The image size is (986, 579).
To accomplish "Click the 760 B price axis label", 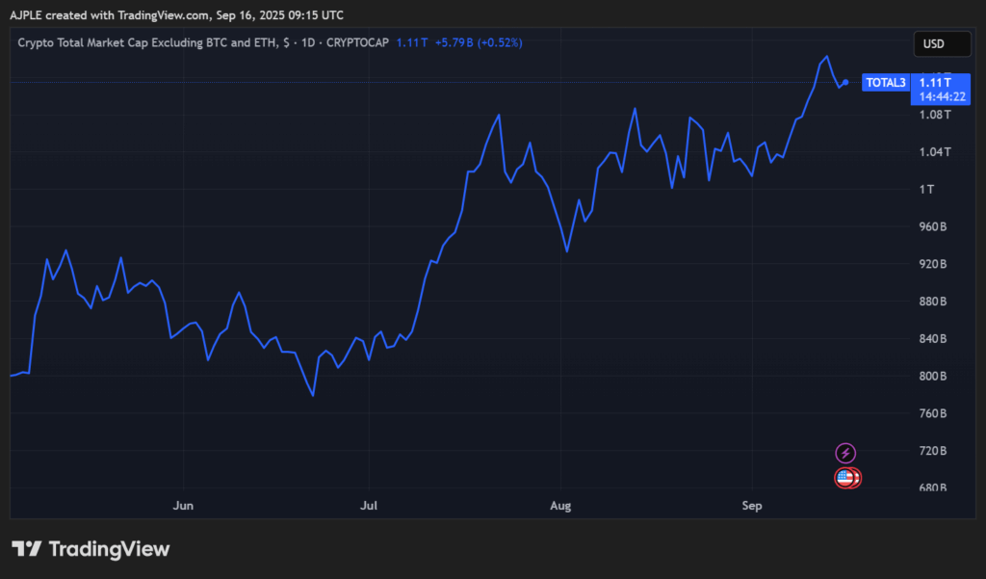I will pos(933,413).
